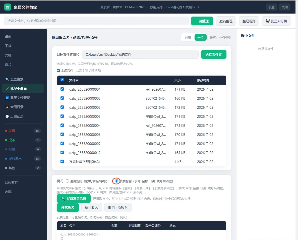
Task: Uncheck the 171 KB dzfp_265320000001 file row
Action: click(62, 89)
